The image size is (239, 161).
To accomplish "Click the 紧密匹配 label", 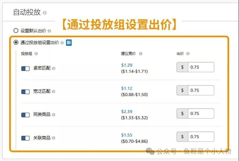I will pyautogui.click(x=42, y=68).
